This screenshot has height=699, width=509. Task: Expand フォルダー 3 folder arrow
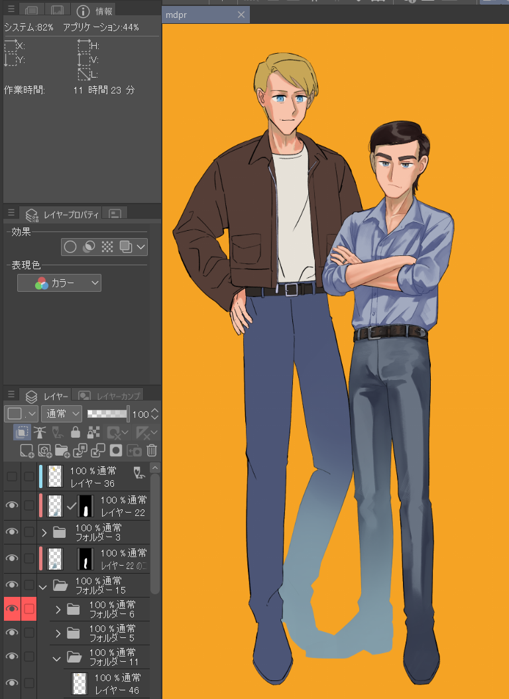[44, 533]
